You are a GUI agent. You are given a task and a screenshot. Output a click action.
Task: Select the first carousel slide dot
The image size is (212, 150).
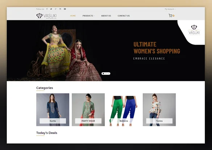103,74
